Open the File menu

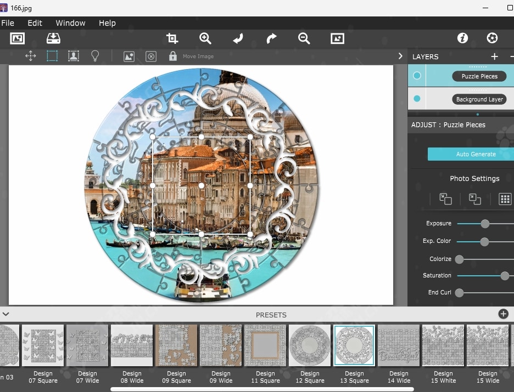tap(8, 23)
